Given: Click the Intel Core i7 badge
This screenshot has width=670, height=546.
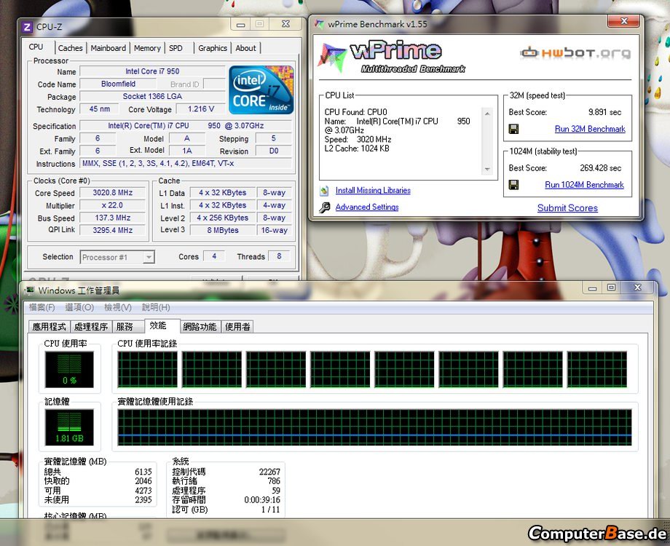Looking at the screenshot, I should (x=261, y=90).
